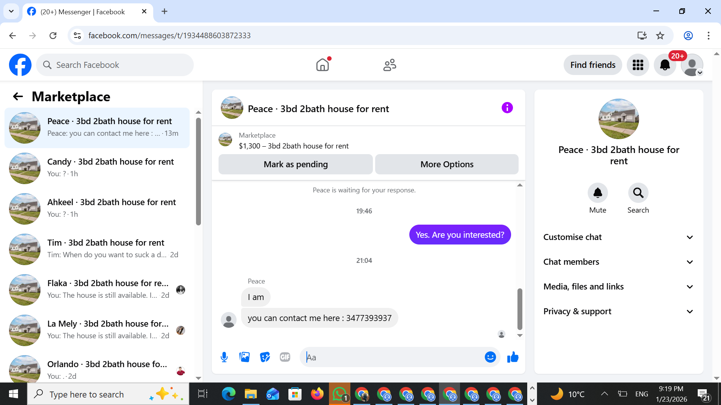Click the More Options button
721x405 pixels.
[447, 164]
